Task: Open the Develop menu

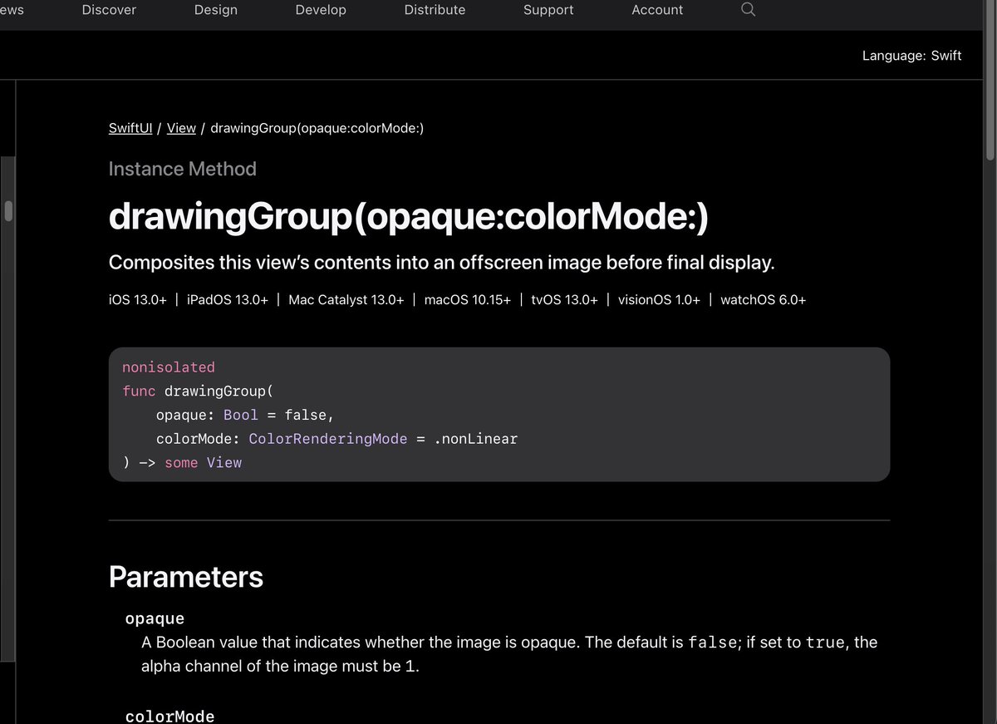Action: 321,10
